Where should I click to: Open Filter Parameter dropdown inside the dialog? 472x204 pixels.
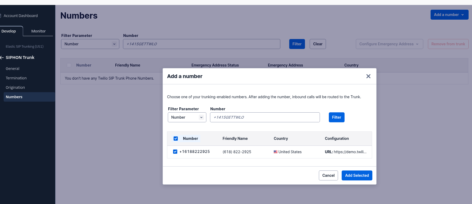(187, 117)
